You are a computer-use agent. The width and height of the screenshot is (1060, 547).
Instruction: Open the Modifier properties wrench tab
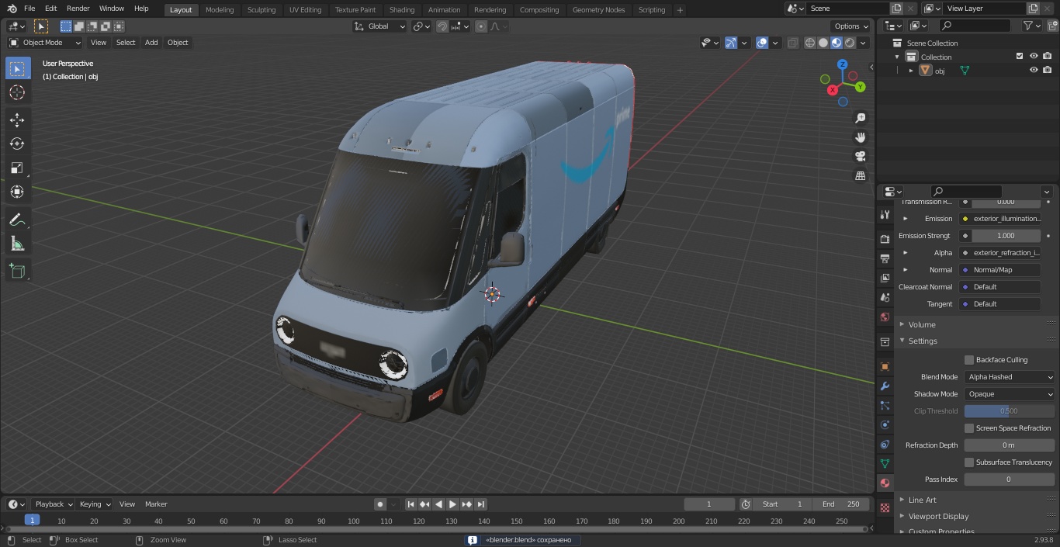[x=885, y=386]
